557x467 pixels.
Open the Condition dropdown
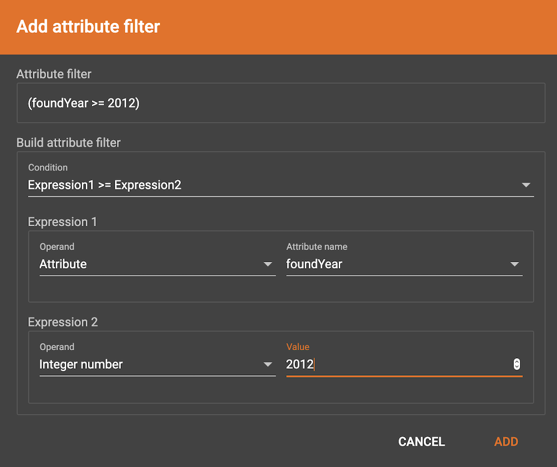click(x=278, y=185)
